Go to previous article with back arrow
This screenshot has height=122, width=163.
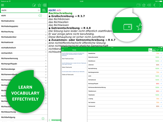point(154,5)
